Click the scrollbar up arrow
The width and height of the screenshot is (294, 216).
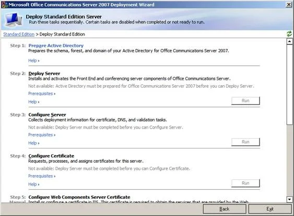289,41
